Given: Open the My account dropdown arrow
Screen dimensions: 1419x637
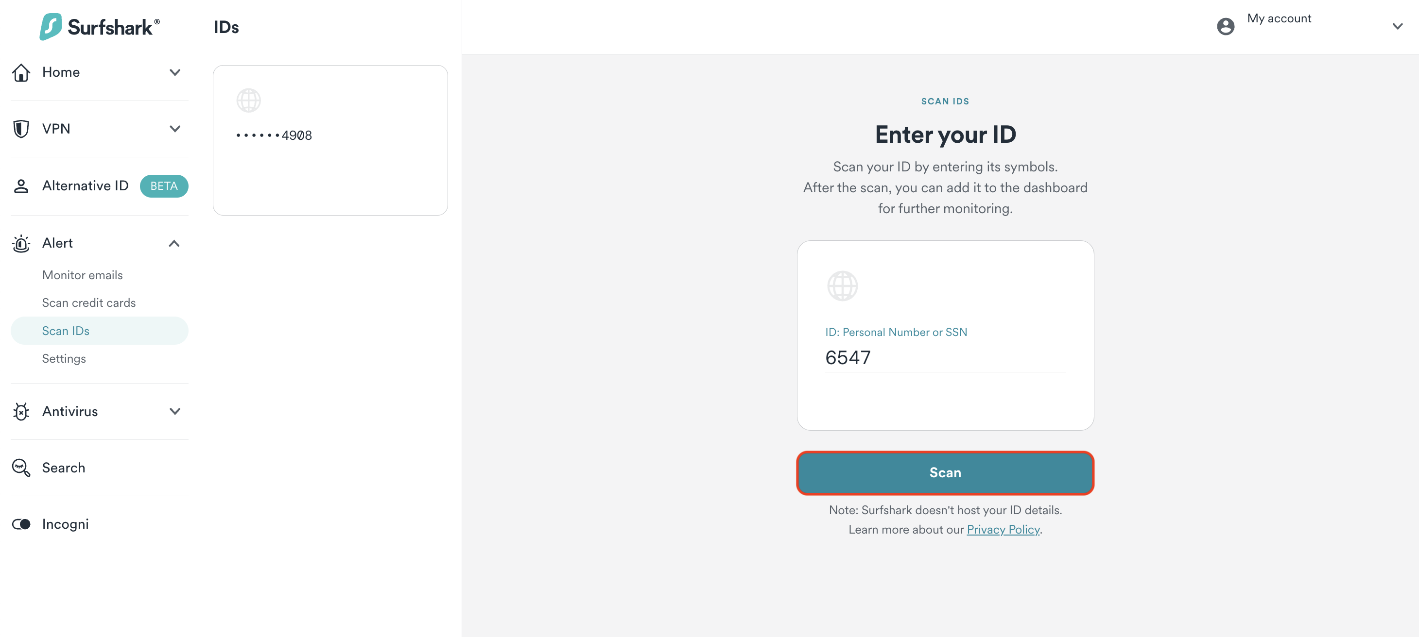Looking at the screenshot, I should (1397, 26).
